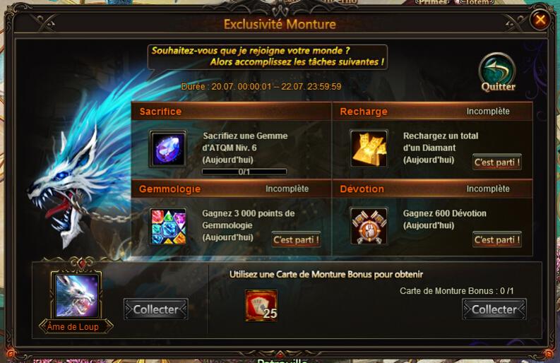Close the Exclusivité Monture window
Viewport: 560px width, 363px height.
540,19
